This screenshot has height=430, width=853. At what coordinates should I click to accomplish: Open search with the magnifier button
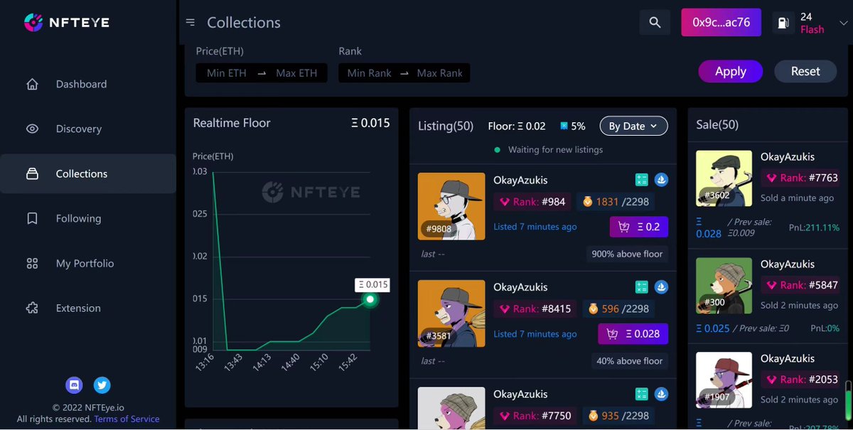click(x=655, y=23)
